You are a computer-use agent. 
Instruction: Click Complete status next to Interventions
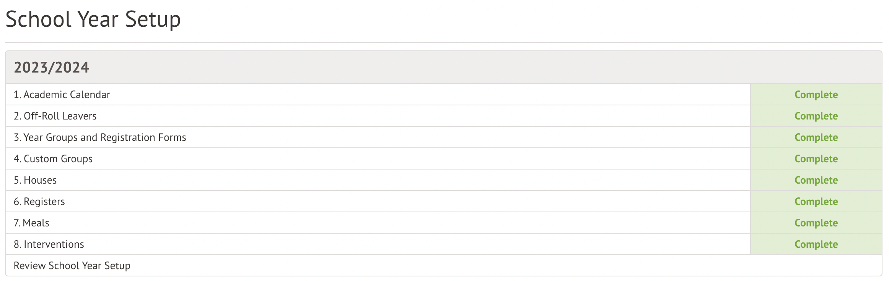(x=816, y=244)
